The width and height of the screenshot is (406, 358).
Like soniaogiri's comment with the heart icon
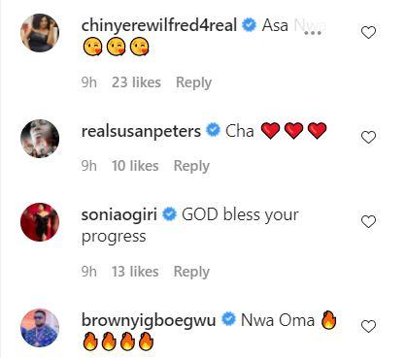pos(368,221)
